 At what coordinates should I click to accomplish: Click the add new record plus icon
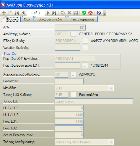pyautogui.click(x=4, y=13)
